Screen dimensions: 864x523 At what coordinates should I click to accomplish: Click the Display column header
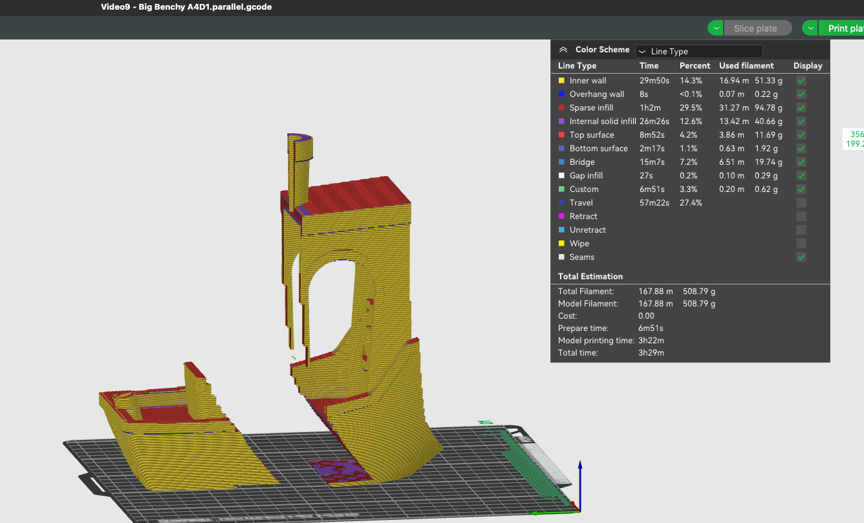click(x=808, y=66)
